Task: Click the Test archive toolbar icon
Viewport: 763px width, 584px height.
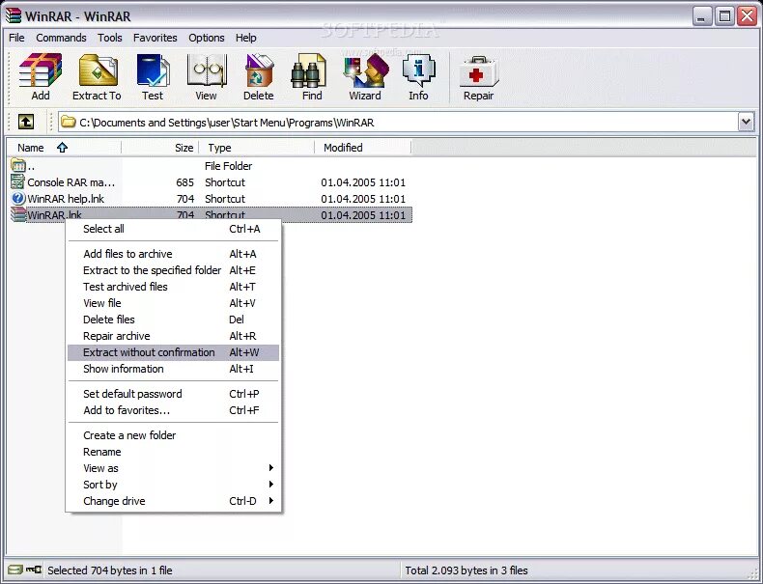Action: pos(153,70)
